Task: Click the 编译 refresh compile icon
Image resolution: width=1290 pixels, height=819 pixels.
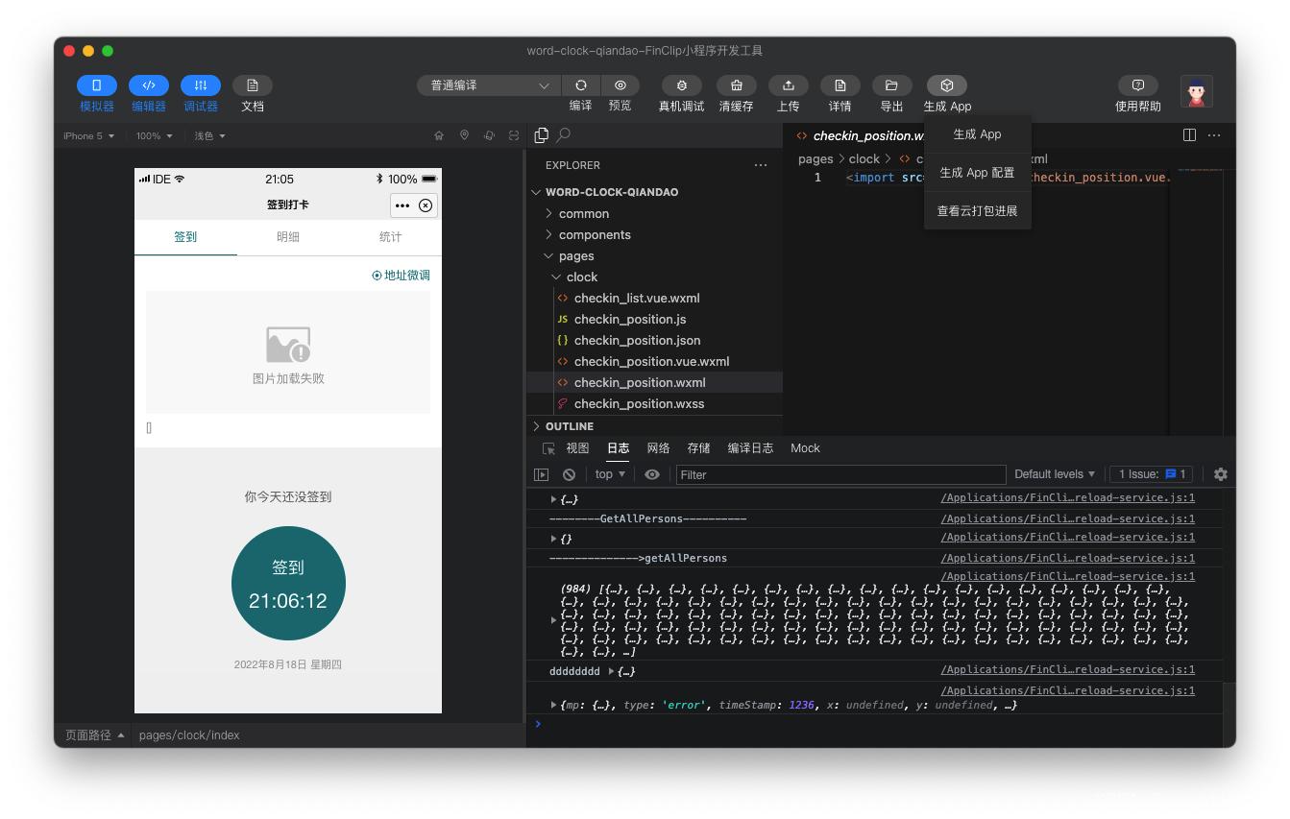Action: 581,85
